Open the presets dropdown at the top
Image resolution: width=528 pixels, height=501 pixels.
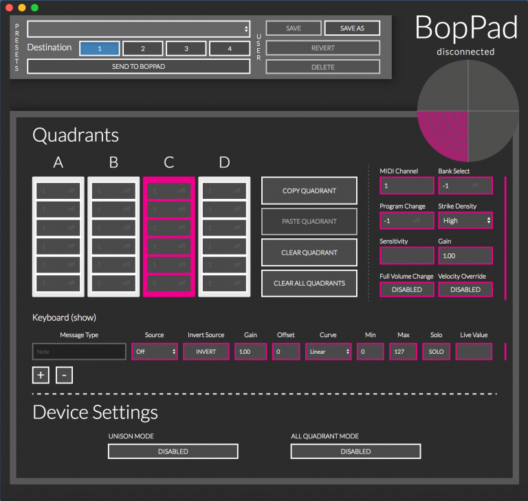pos(138,29)
